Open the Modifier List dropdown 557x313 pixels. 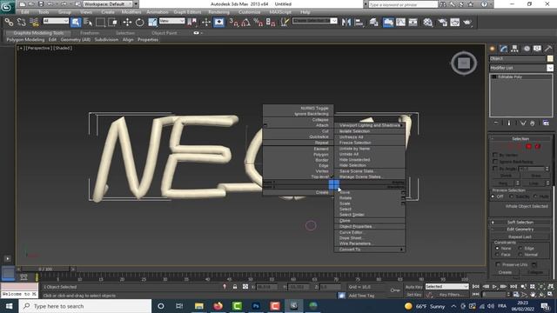coord(521,68)
